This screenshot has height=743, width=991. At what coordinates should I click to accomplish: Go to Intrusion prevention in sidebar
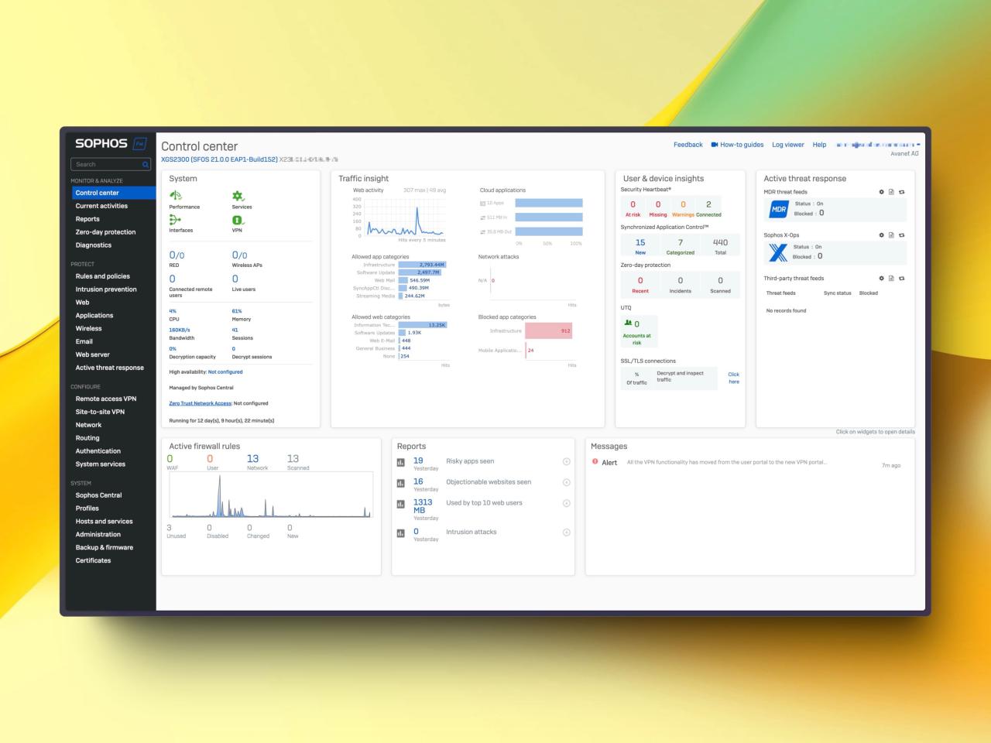[106, 289]
